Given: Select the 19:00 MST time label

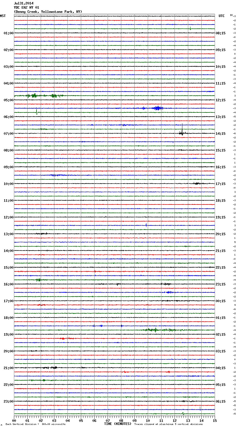Looking at the screenshot, I should point(9,335).
